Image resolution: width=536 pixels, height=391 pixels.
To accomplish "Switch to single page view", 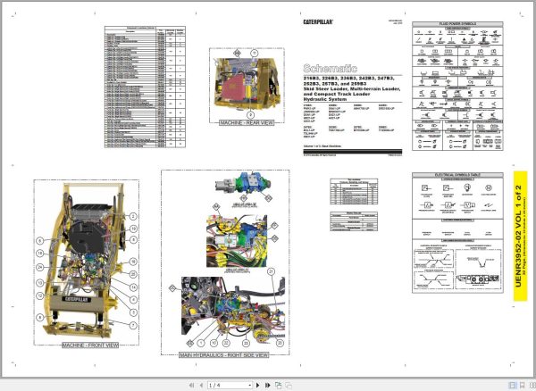I will (x=512, y=385).
